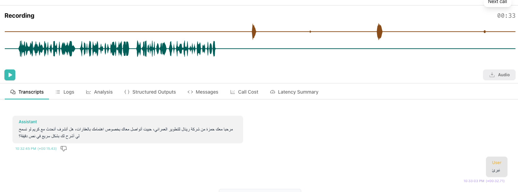Open the Call Cost tab
Image resolution: width=518 pixels, height=192 pixels.
(x=244, y=92)
